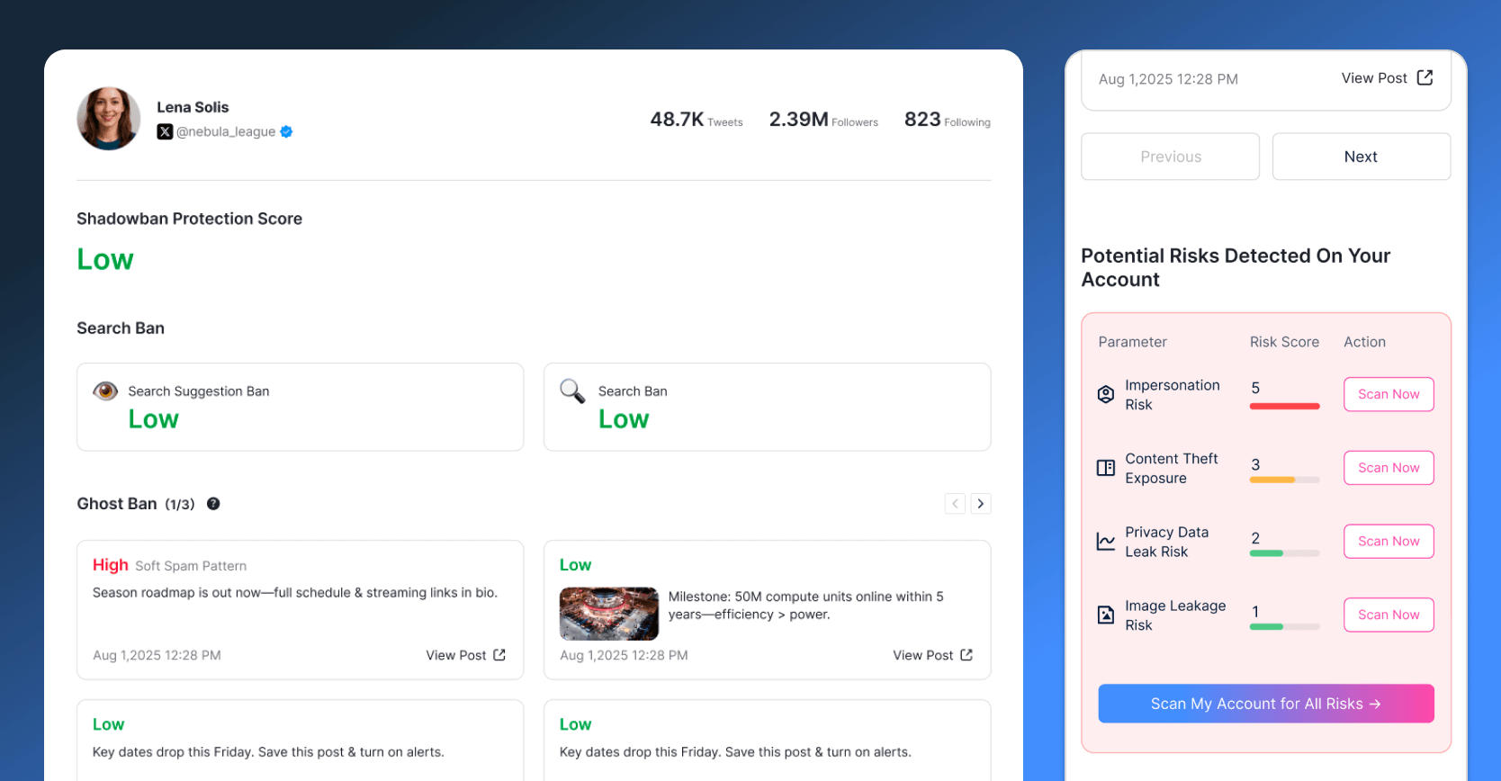Scan Now for Content Theft Exposure
The width and height of the screenshot is (1501, 781).
tap(1389, 468)
